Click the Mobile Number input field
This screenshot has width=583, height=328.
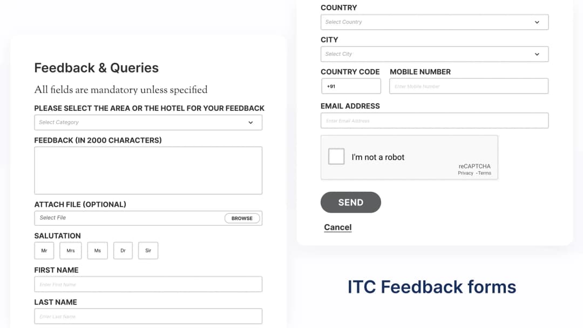(x=468, y=86)
